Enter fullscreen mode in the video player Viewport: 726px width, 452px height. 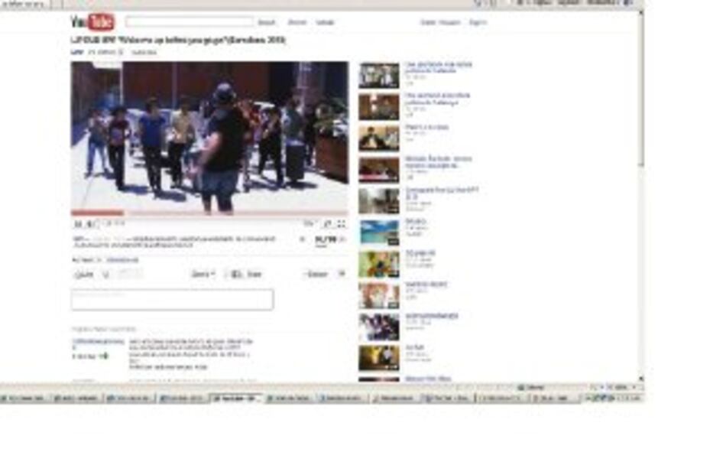pos(341,224)
